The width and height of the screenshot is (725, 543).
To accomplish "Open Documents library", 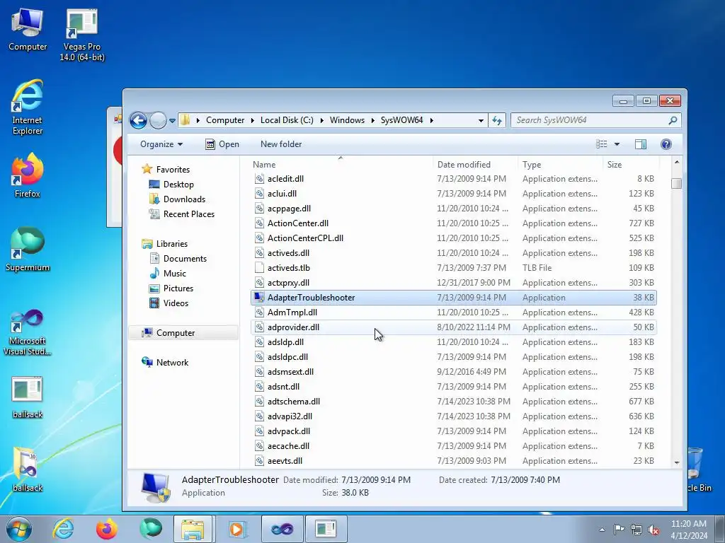I will [x=185, y=259].
